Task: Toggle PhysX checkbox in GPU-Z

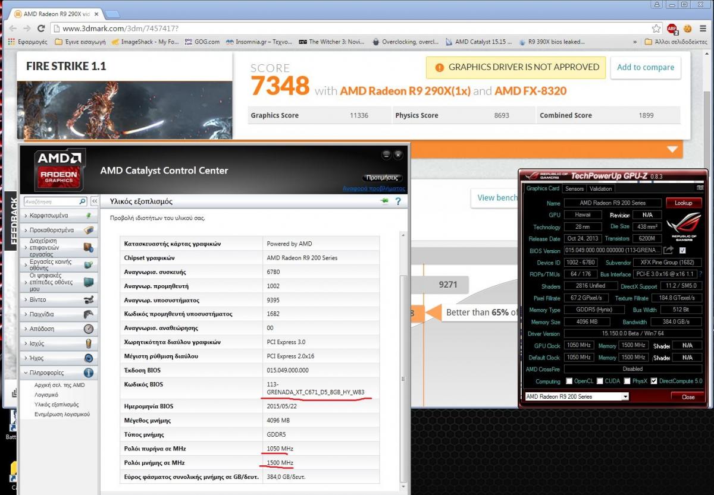Action: [627, 381]
